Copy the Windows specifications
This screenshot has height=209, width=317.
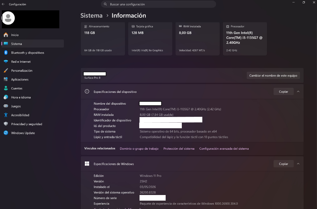click(x=283, y=164)
